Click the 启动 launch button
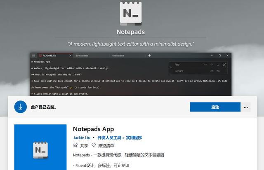 click(215, 107)
